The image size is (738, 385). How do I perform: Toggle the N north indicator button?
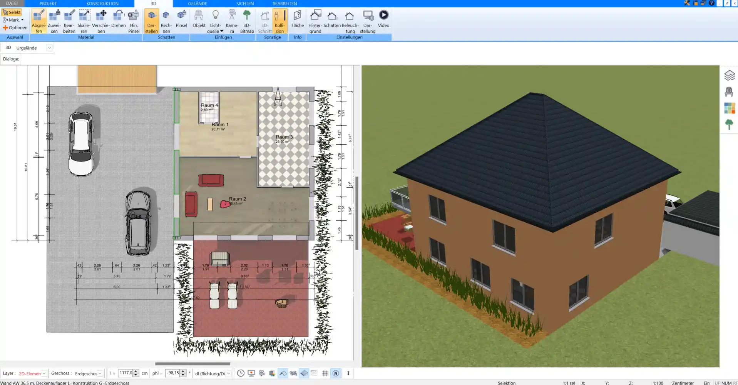[336, 373]
